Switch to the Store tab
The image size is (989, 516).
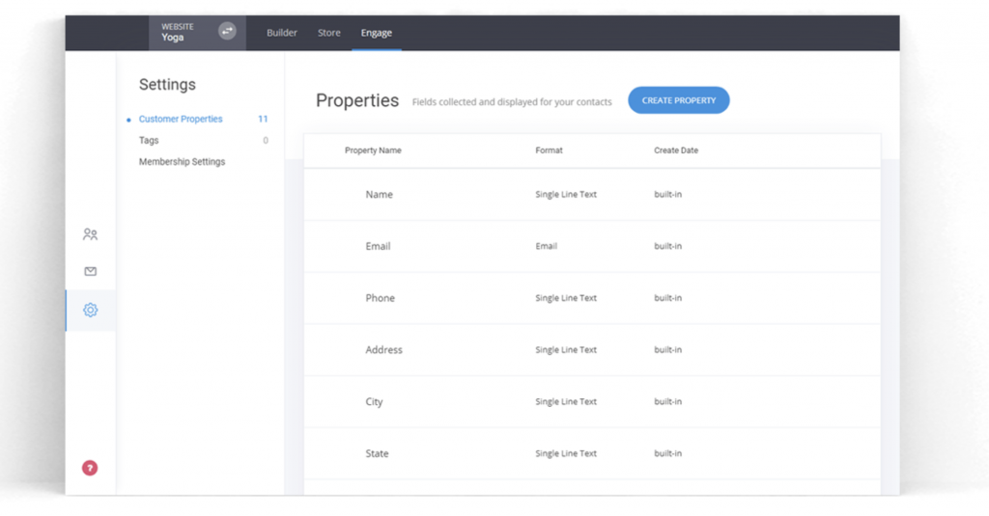pos(329,33)
